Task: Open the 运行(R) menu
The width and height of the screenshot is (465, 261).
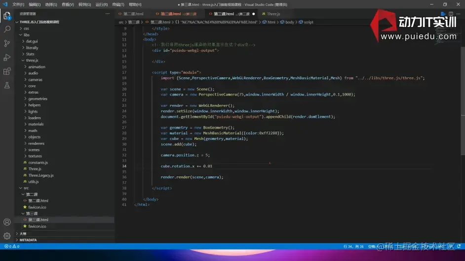Action: pyautogui.click(x=101, y=4)
